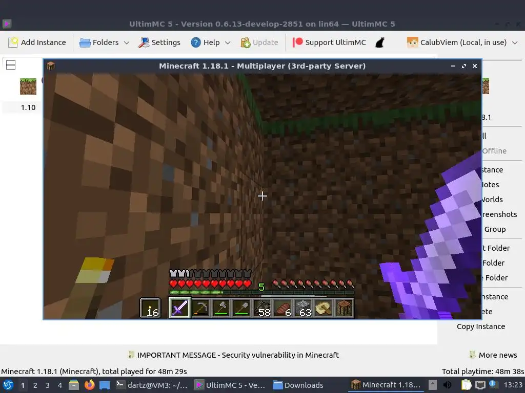
Task: Select the map item hotbar slot
Action: [324, 308]
